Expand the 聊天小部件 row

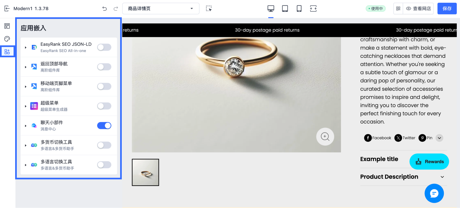coord(26,126)
